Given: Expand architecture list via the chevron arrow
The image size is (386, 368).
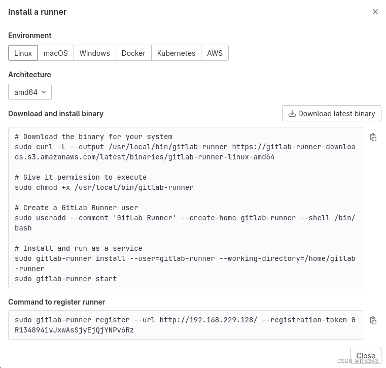Looking at the screenshot, I should coord(44,92).
